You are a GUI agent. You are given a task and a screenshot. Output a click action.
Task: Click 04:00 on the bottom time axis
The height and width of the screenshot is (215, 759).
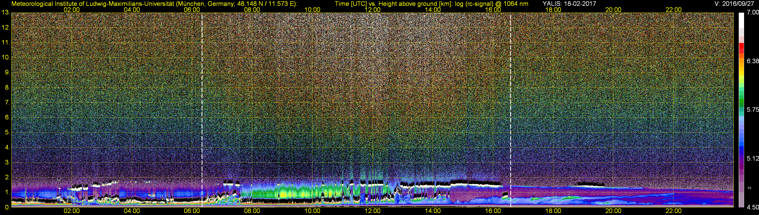(x=132, y=211)
